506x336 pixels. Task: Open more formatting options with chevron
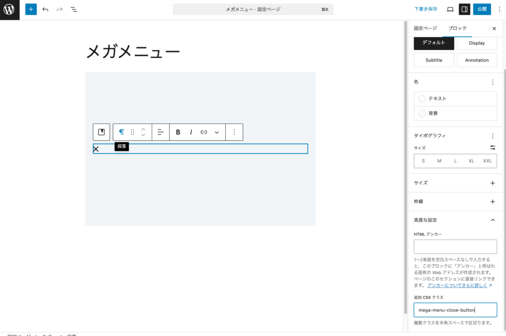(x=216, y=132)
